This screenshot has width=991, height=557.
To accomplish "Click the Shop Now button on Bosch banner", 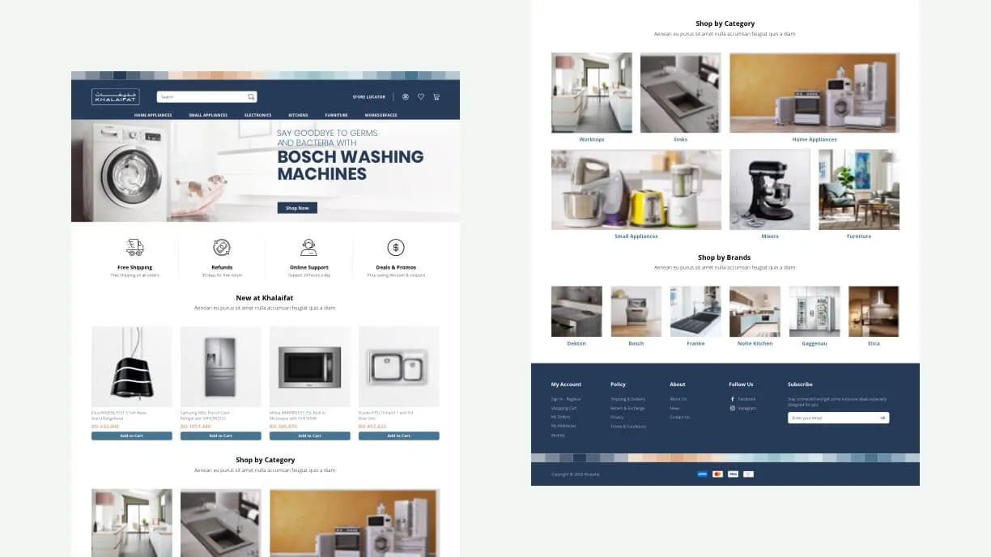I will click(x=297, y=207).
